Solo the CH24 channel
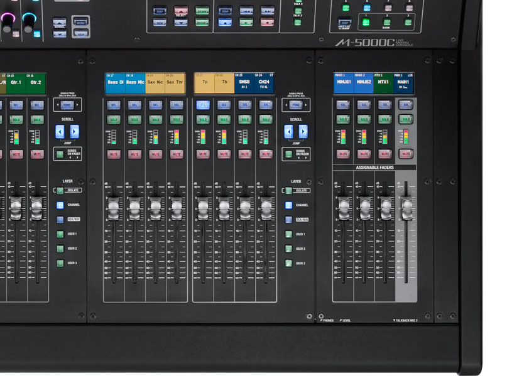 [x=266, y=119]
